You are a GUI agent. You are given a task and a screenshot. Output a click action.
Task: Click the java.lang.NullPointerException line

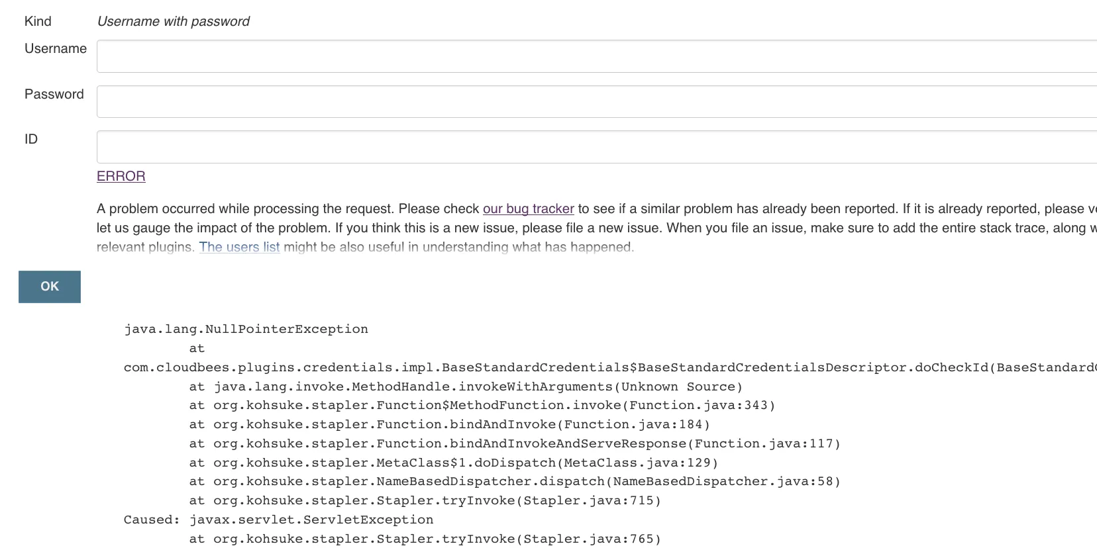(x=246, y=329)
